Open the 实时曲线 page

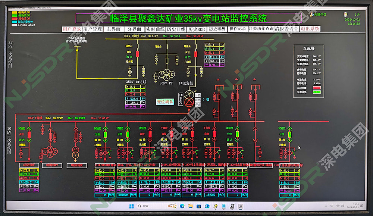(x=155, y=29)
